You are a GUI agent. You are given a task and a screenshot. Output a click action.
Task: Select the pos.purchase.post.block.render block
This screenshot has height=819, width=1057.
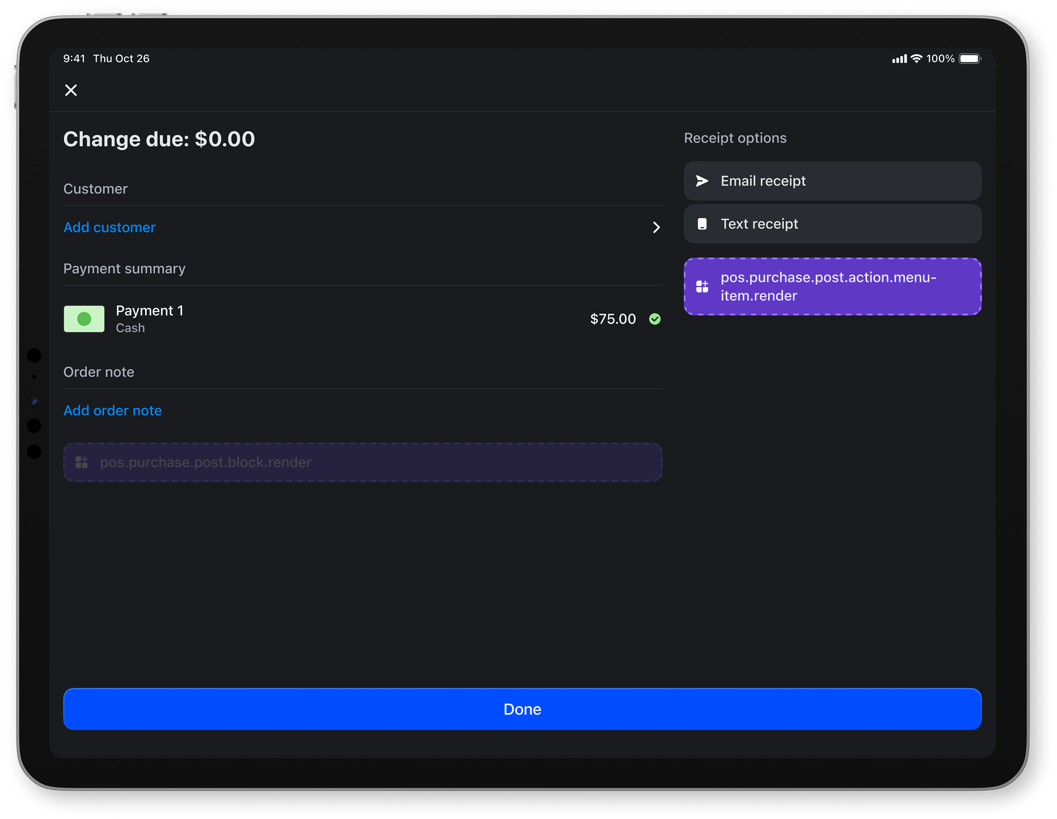[x=363, y=462]
